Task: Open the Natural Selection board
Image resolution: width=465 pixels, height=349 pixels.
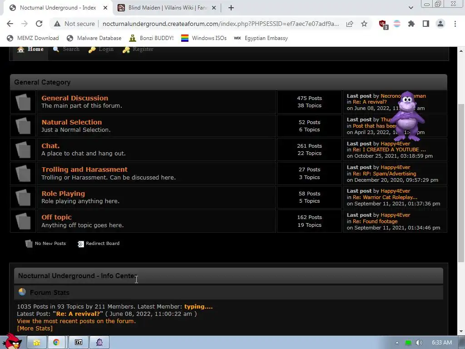Action: pos(71,122)
